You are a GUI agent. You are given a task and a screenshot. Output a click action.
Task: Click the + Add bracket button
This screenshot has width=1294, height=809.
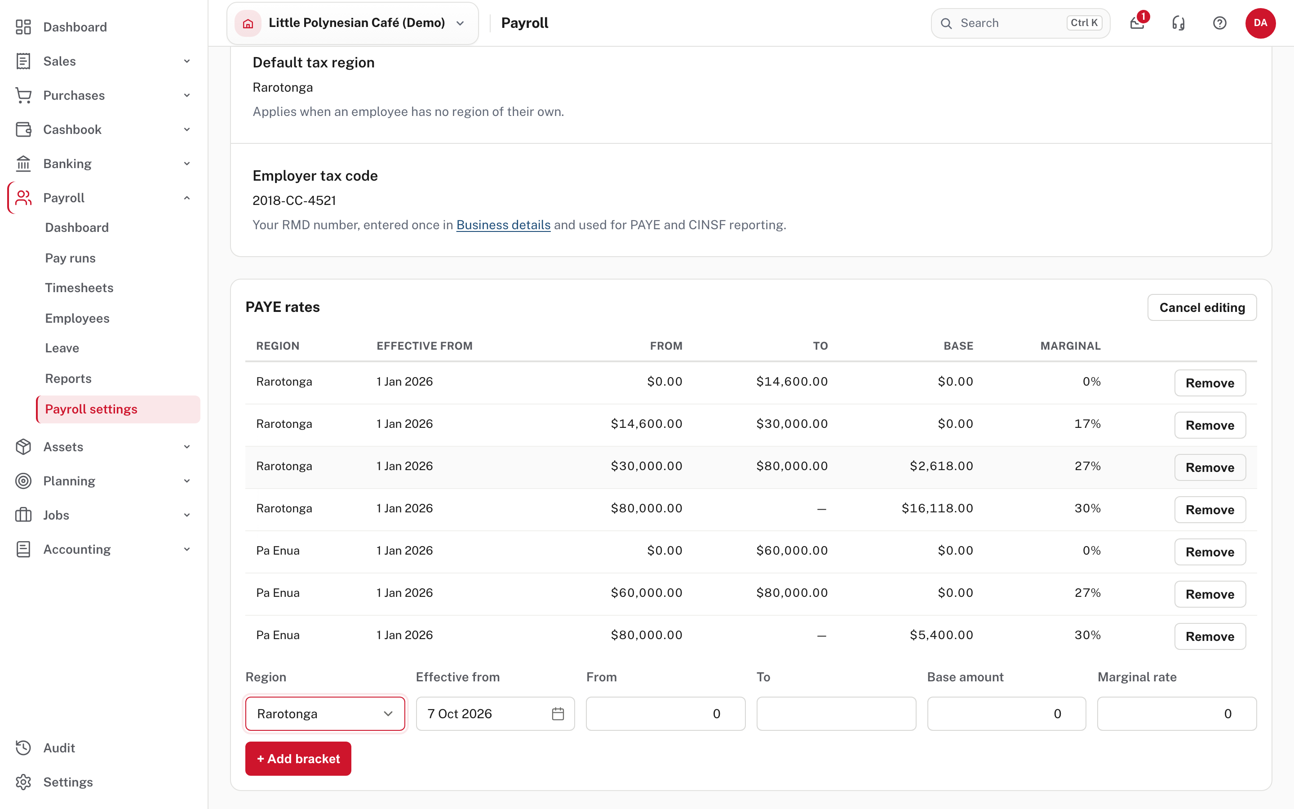click(x=298, y=759)
